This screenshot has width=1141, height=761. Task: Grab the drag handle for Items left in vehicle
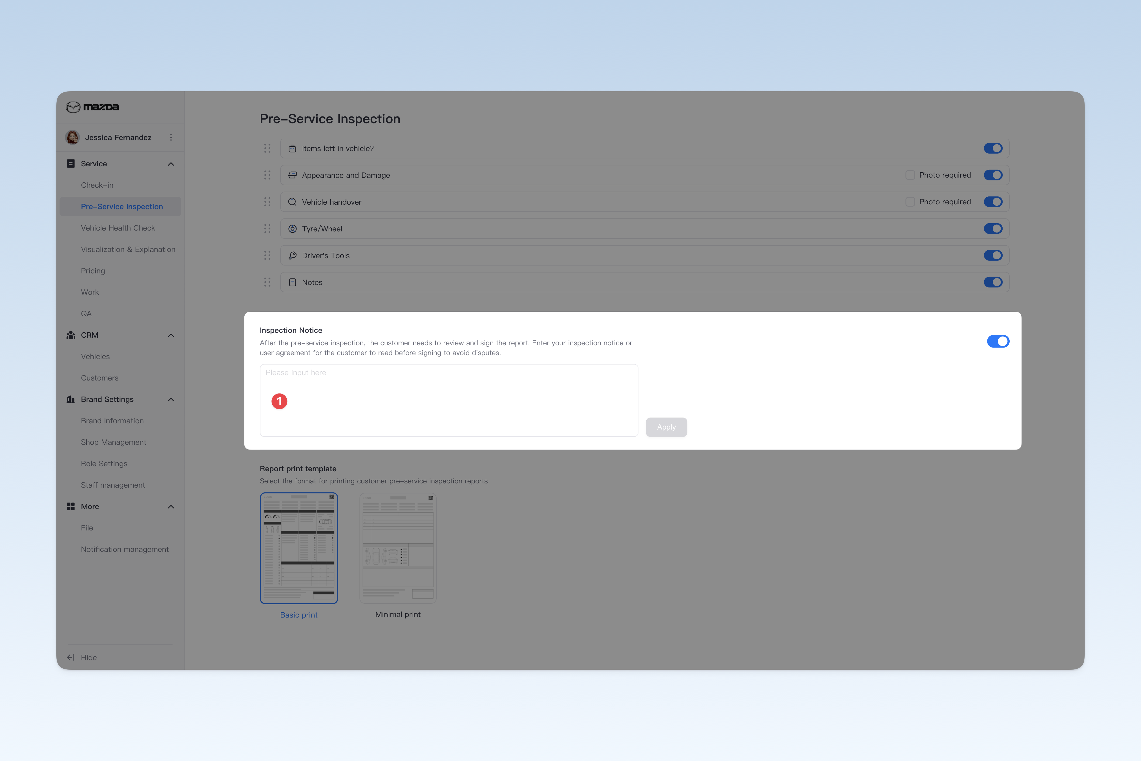click(267, 149)
